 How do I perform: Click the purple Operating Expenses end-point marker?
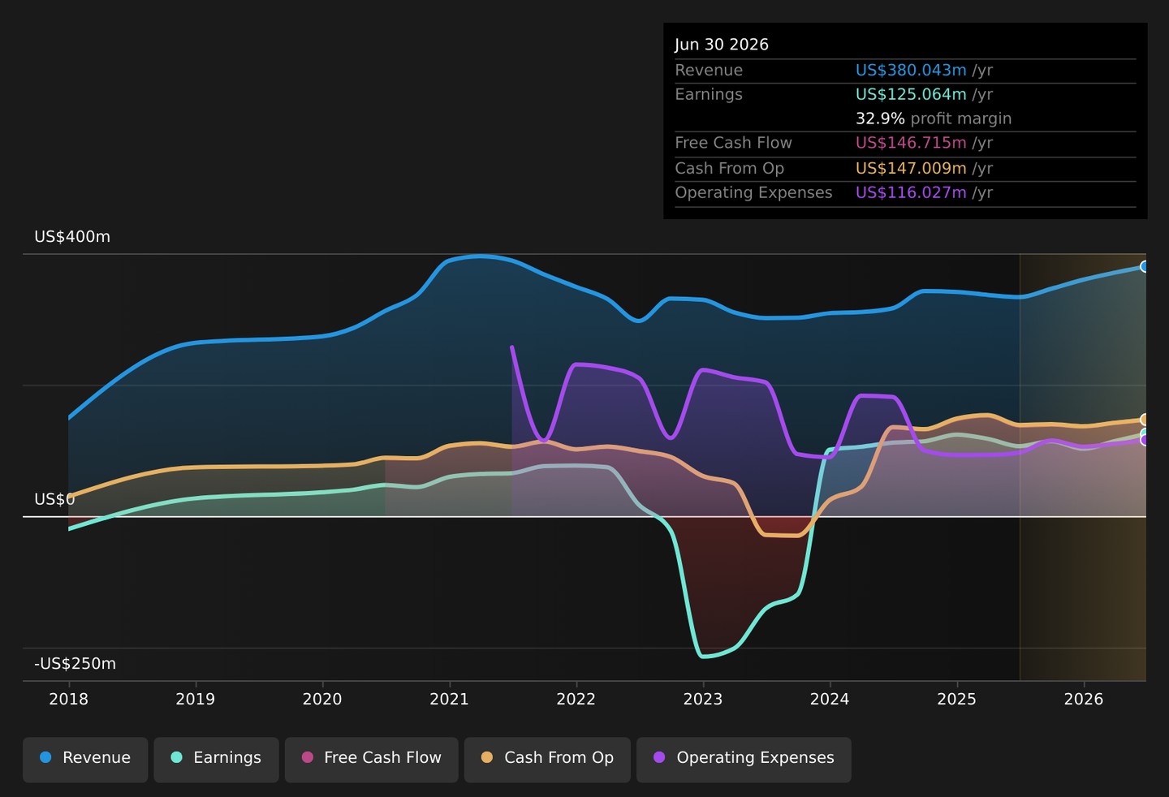[x=1145, y=440]
